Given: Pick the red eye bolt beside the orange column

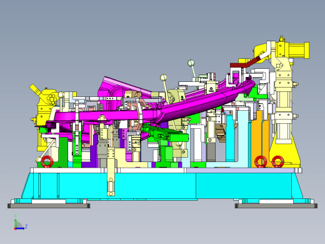Looking at the screenshot, I should (261, 161).
